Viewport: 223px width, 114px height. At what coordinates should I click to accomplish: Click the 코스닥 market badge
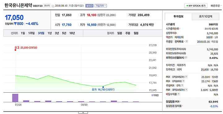pyautogui.click(x=47, y=6)
